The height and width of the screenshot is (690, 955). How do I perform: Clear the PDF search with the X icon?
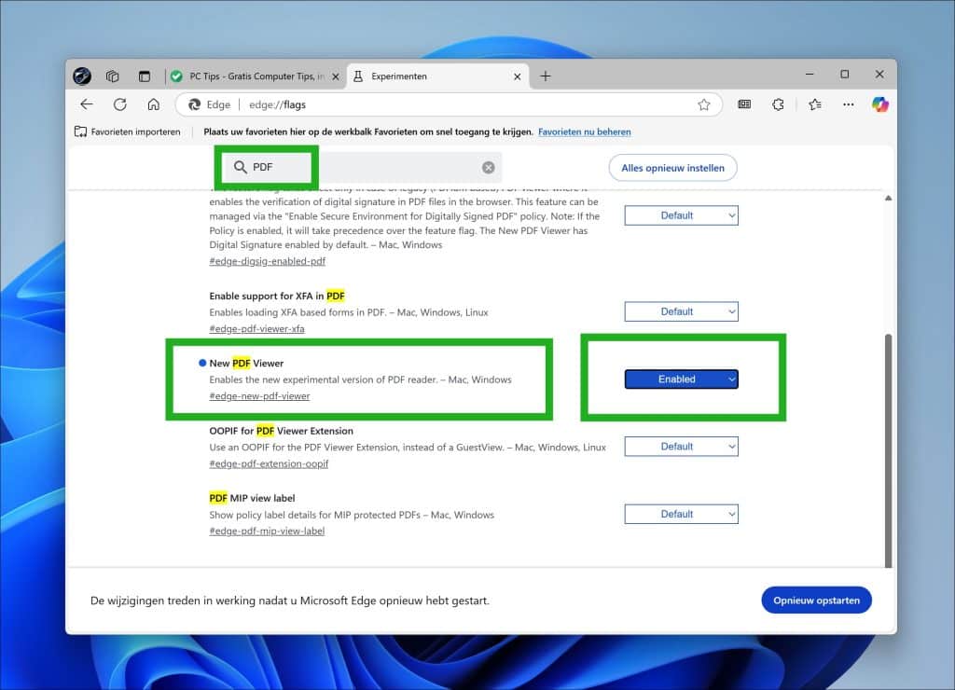tap(489, 168)
